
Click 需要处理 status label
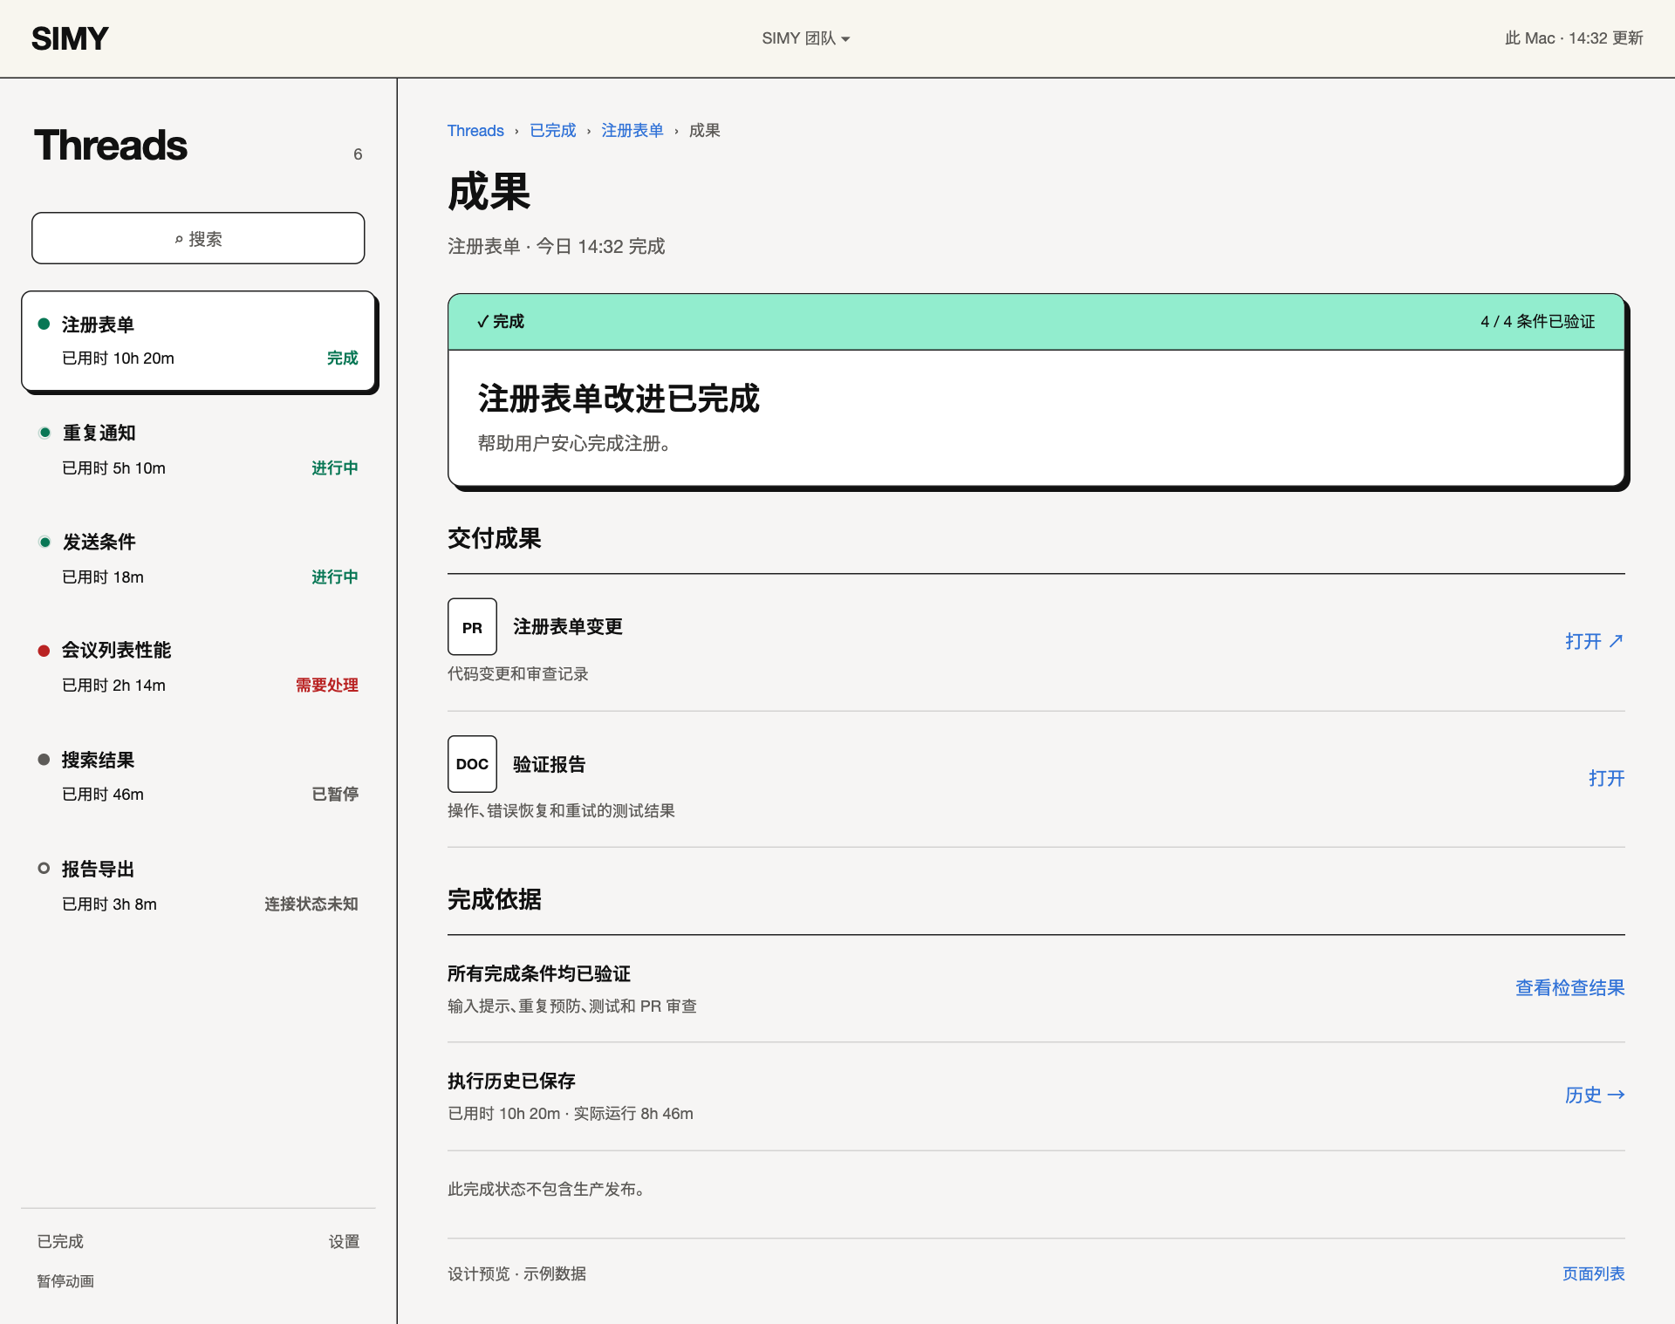[326, 685]
